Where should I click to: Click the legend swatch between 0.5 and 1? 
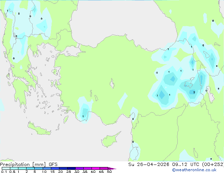[14, 168]
